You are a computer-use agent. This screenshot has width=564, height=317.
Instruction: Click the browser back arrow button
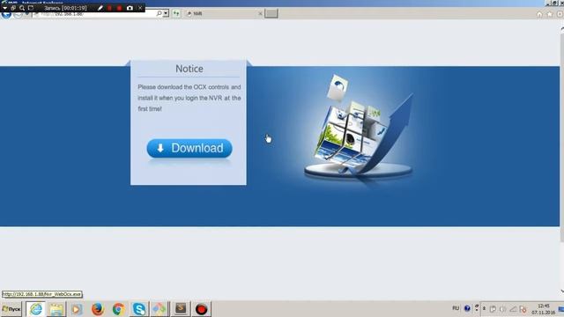[6, 14]
